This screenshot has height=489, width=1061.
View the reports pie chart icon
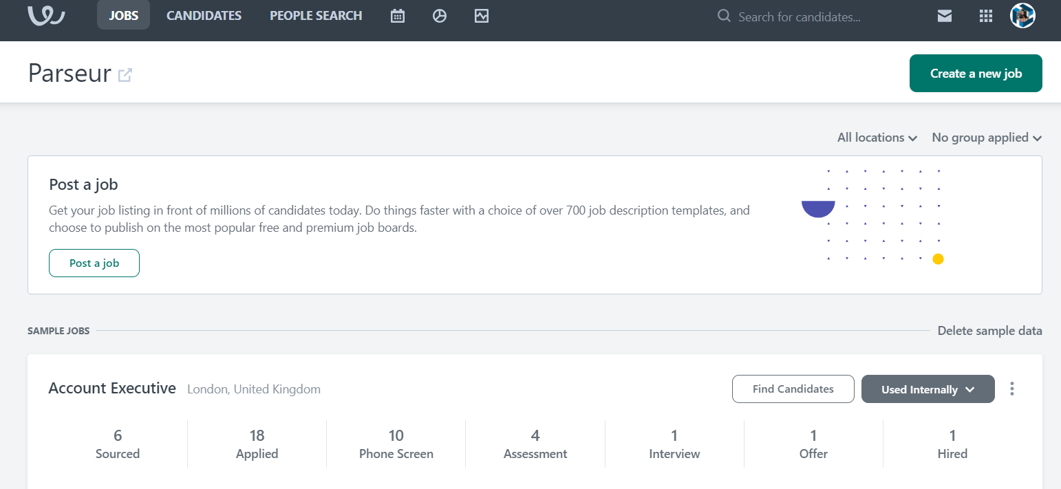440,15
